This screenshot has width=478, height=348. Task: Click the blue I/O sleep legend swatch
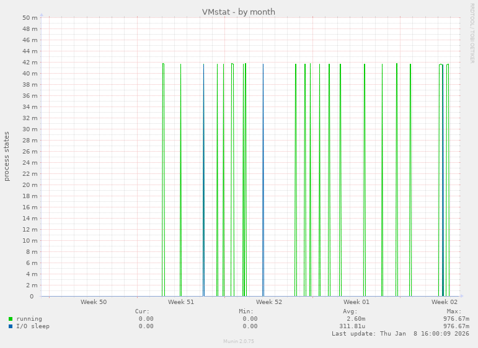coord(11,326)
